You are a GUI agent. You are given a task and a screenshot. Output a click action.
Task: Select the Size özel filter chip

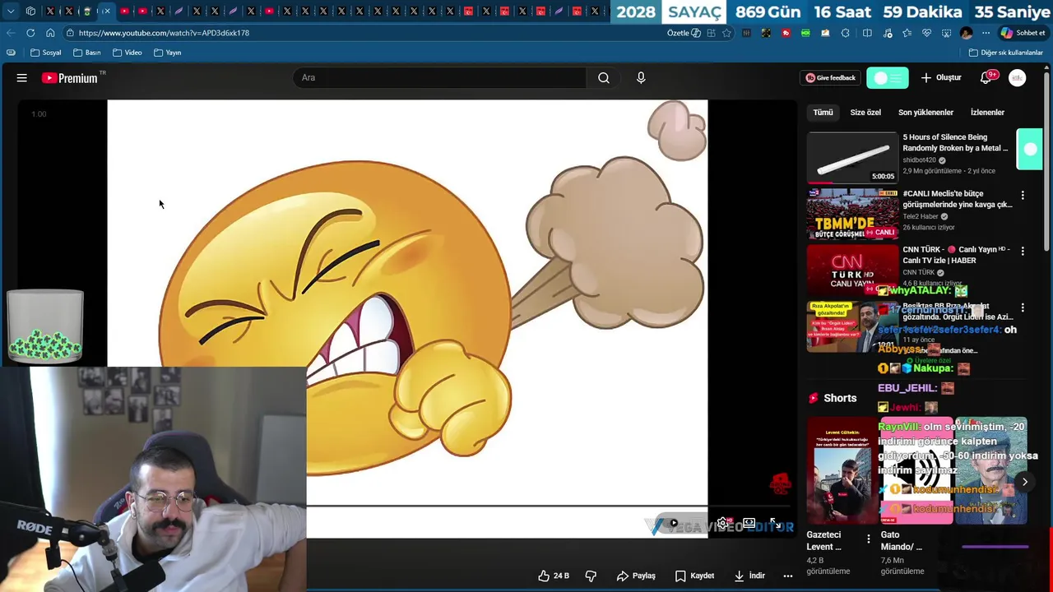[865, 113]
